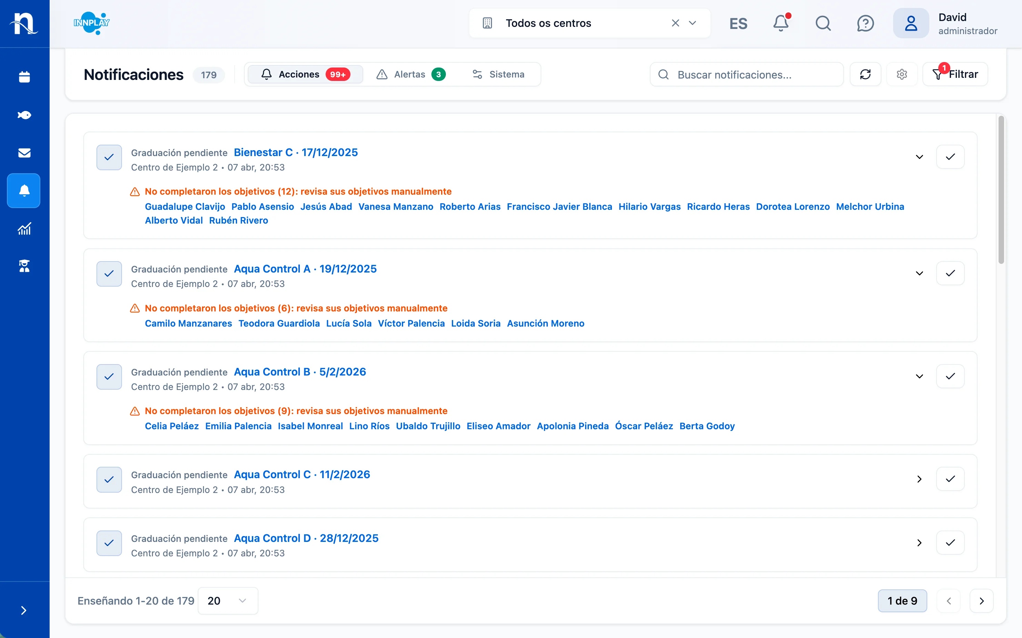Screen dimensions: 1022x638
Task: Open the messages envelope icon in the sidebar
Action: pyautogui.click(x=24, y=152)
